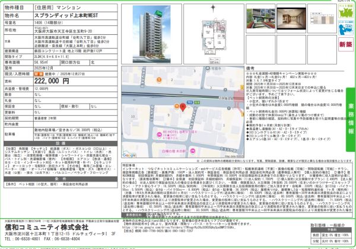Click the green pet-friendly badge icon

(x=345, y=11)
